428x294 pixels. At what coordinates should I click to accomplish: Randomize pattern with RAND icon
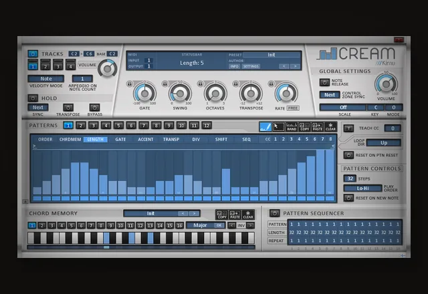click(292, 127)
